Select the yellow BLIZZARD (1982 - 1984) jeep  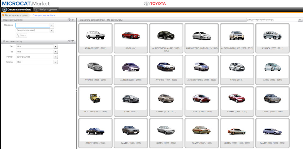coord(95,102)
